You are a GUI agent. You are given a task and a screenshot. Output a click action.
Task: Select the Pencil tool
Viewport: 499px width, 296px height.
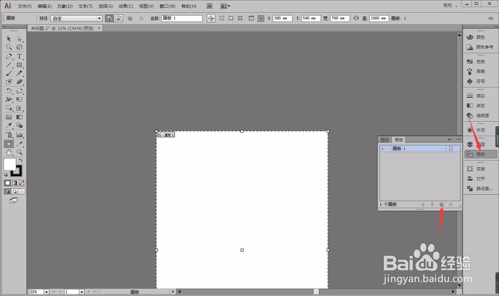coord(19,73)
